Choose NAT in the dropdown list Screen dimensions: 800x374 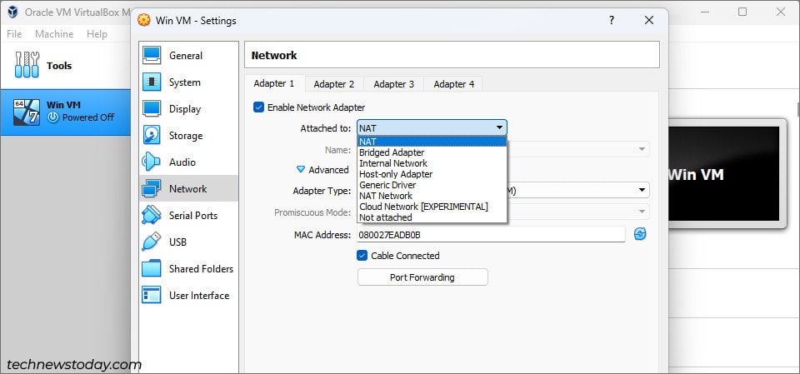click(432, 142)
